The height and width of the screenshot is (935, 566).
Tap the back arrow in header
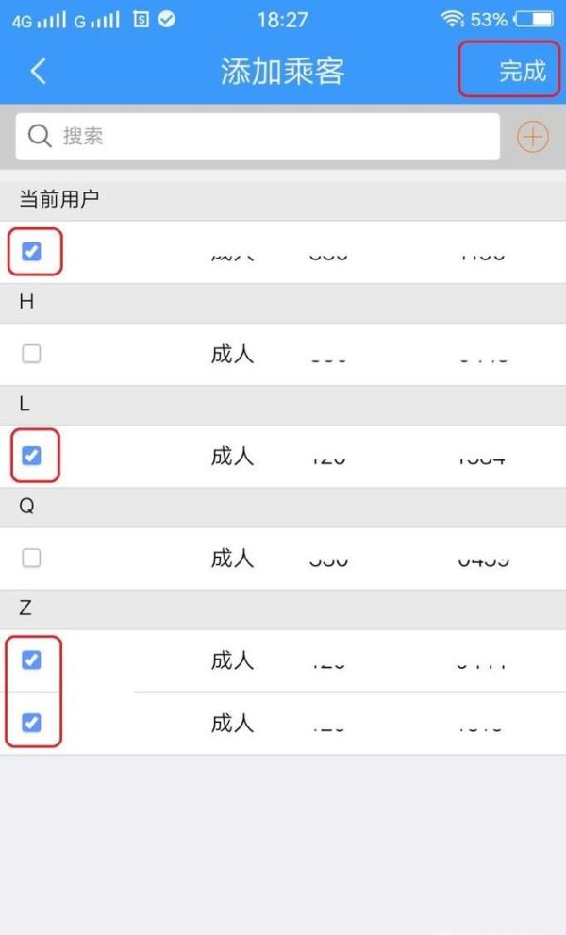(x=38, y=71)
